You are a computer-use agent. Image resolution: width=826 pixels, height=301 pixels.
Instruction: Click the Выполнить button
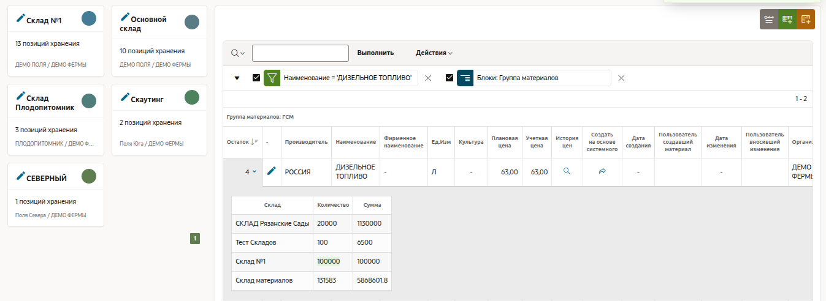[x=375, y=53]
